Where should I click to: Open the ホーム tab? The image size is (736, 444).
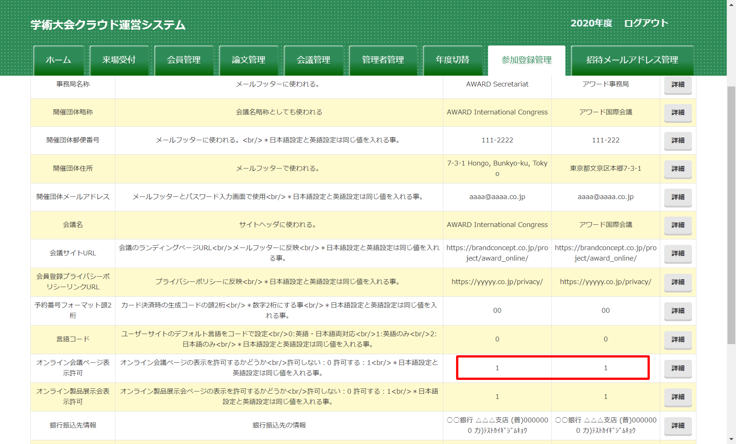click(x=59, y=60)
